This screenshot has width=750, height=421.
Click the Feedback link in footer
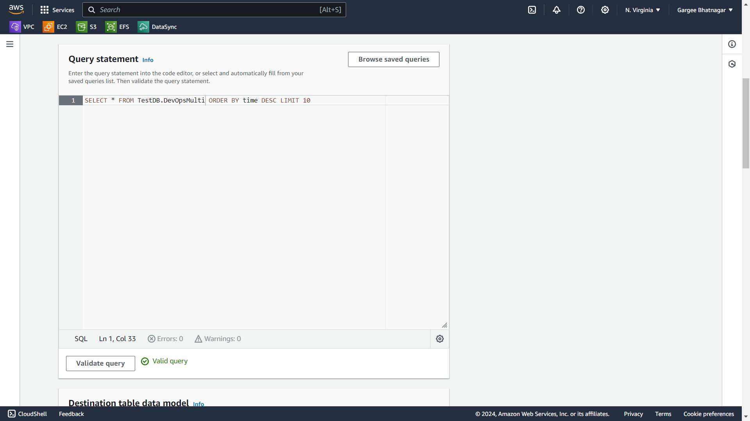[71, 414]
